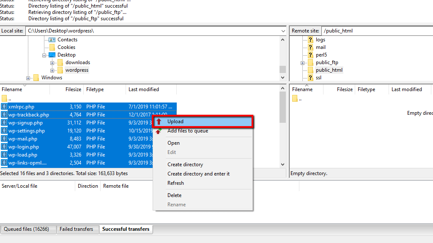Sort local files by Filename header
Viewport: 433px width, 243px height.
pos(25,89)
